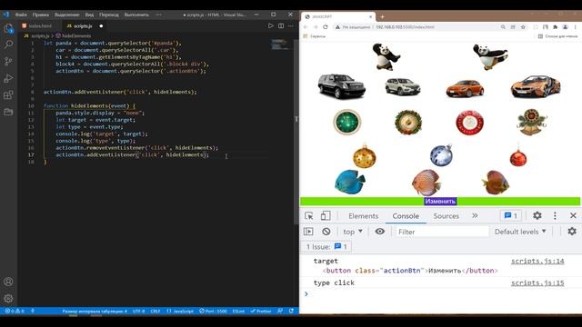The width and height of the screenshot is (582, 327).
Task: Open console settings gear next to Default levels
Action: click(x=572, y=232)
